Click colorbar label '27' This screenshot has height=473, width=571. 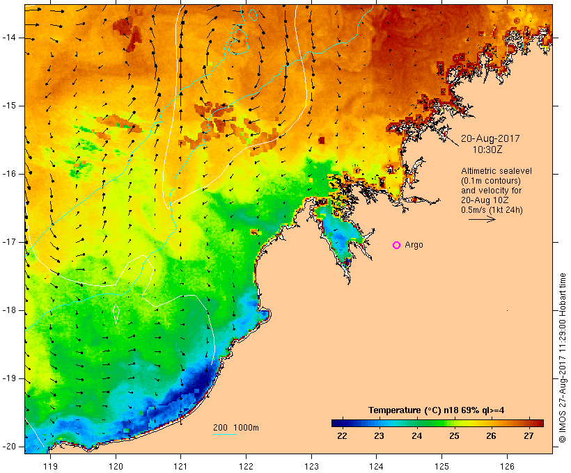pyautogui.click(x=529, y=436)
